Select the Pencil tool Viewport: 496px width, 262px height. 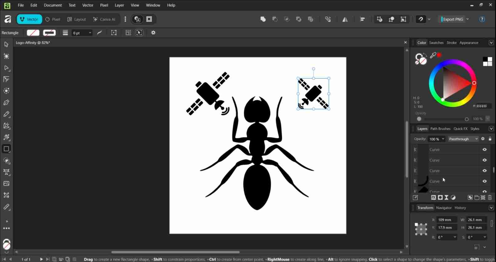click(x=6, y=114)
